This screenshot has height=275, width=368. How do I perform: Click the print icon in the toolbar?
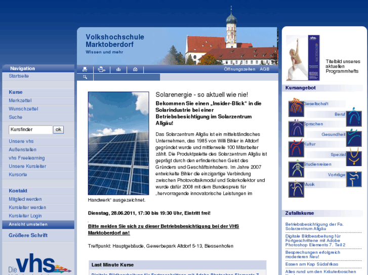[85, 69]
